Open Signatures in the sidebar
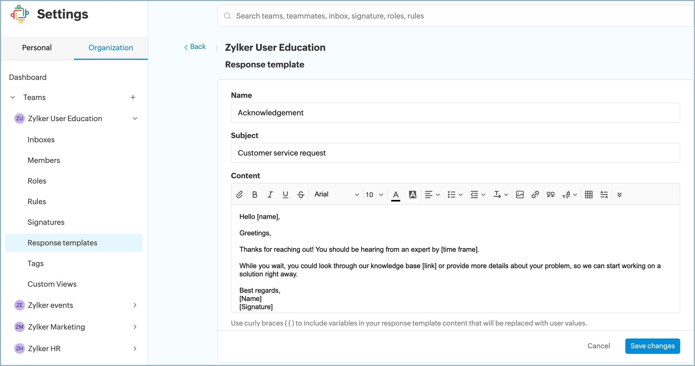This screenshot has height=366, width=695. click(46, 222)
